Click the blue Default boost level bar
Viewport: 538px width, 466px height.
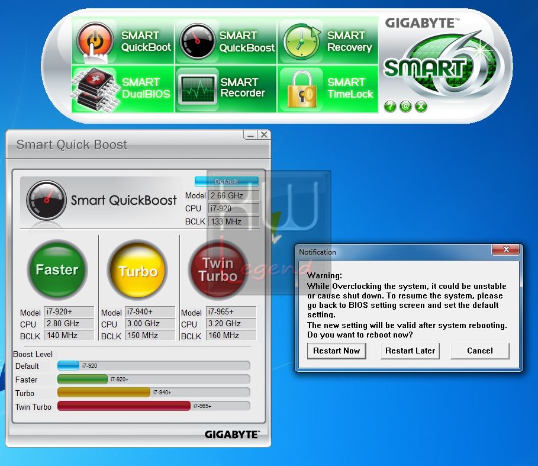pyautogui.click(x=68, y=366)
